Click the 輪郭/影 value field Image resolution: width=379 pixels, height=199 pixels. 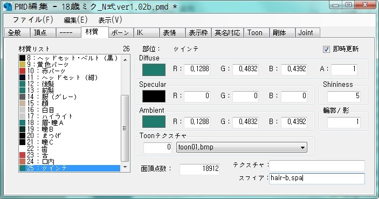pyautogui.click(x=344, y=122)
